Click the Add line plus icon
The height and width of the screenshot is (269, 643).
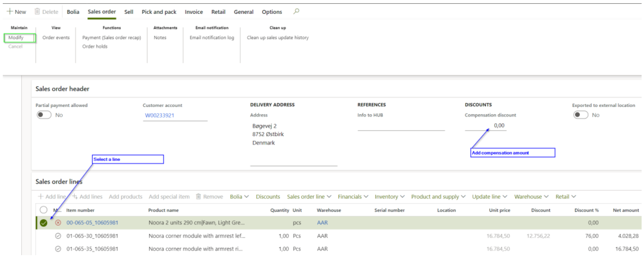[x=41, y=197]
